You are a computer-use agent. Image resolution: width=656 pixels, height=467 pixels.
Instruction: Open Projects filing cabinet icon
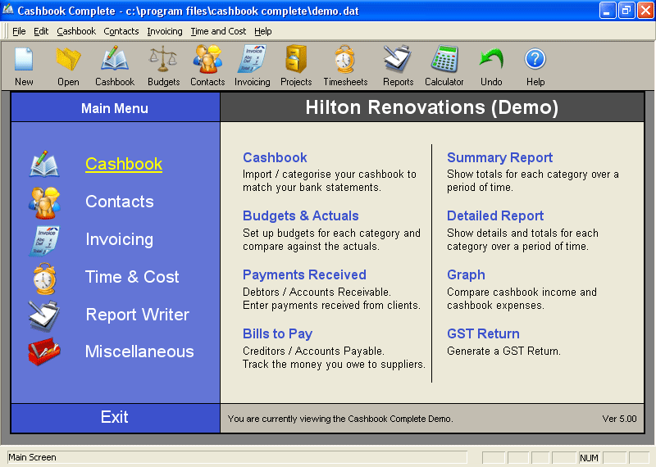tap(296, 59)
